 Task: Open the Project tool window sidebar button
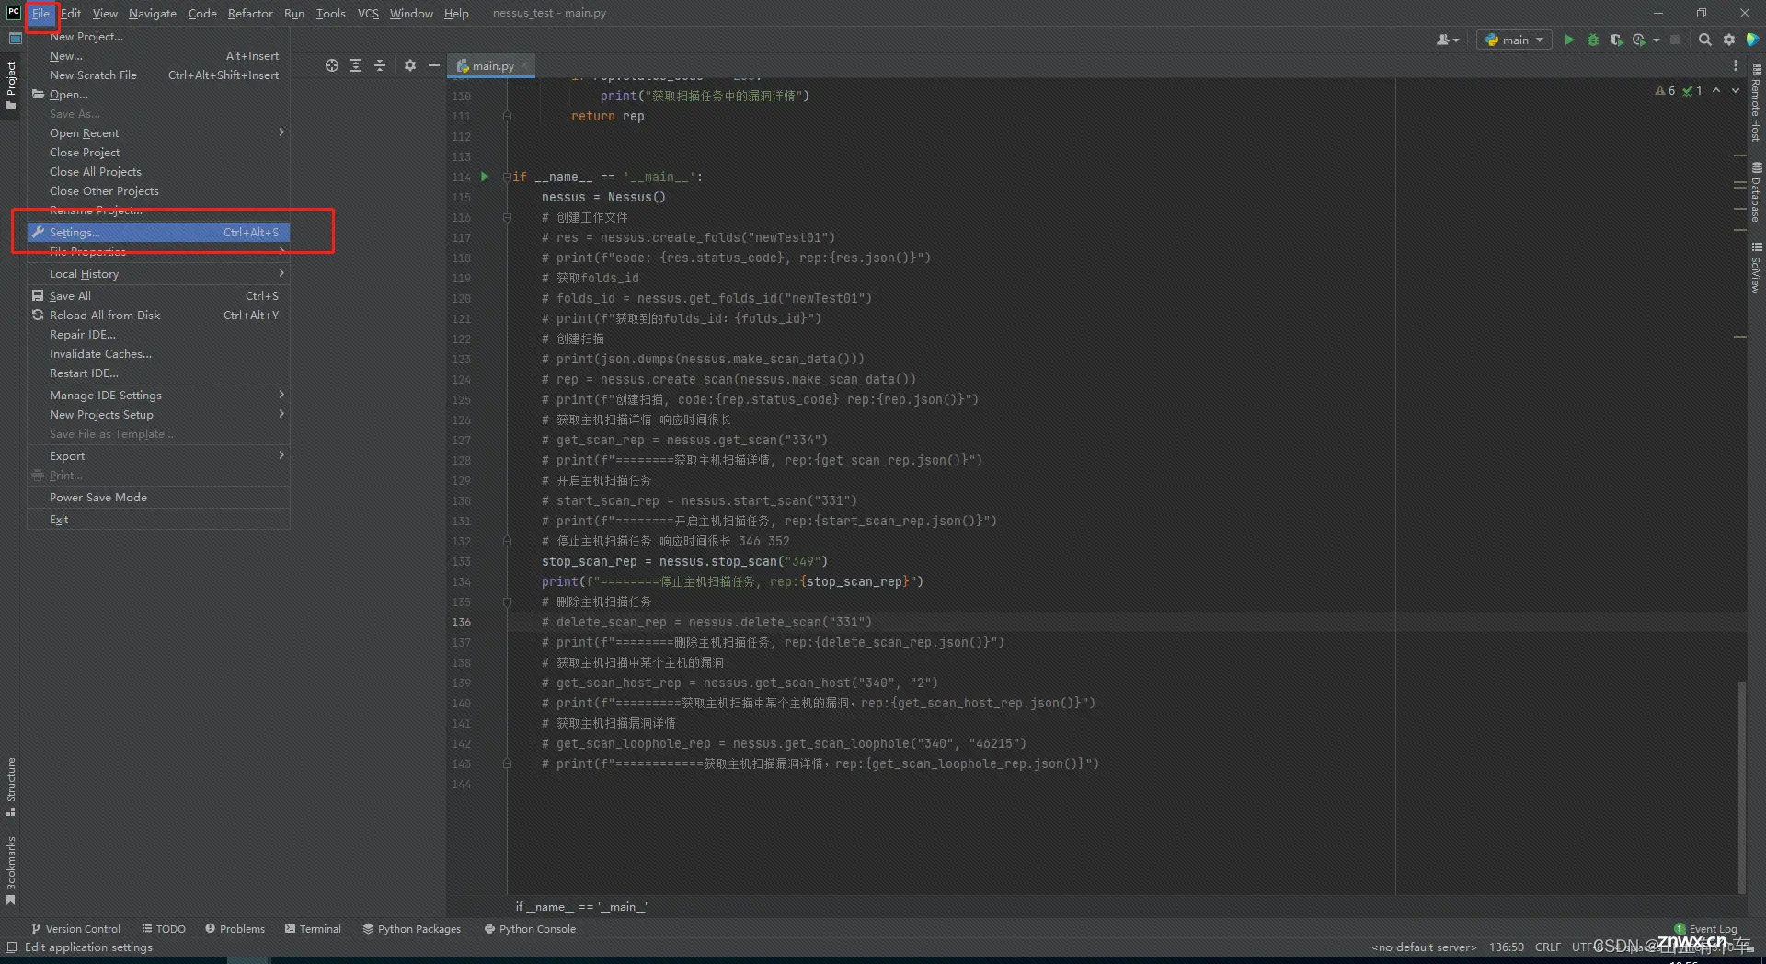click(x=11, y=85)
